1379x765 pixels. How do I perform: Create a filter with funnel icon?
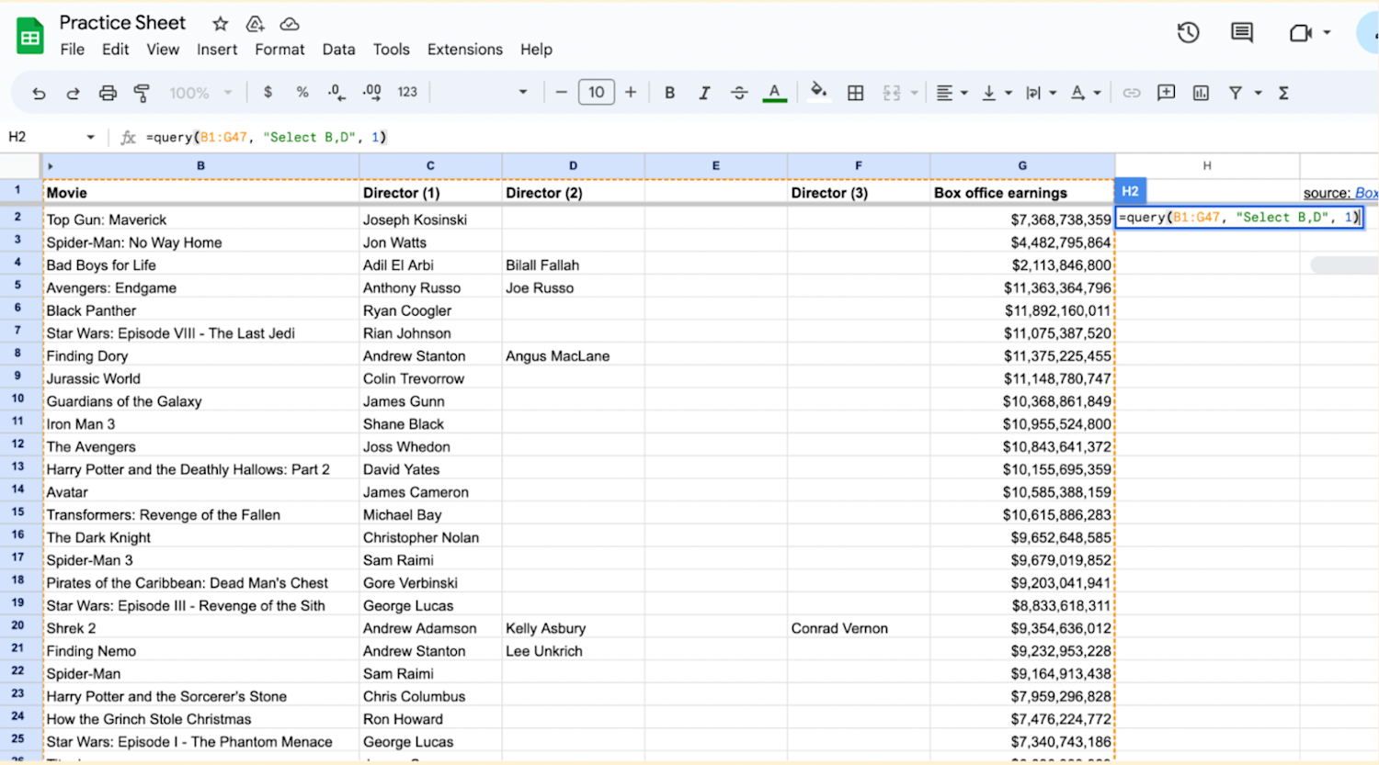point(1236,93)
